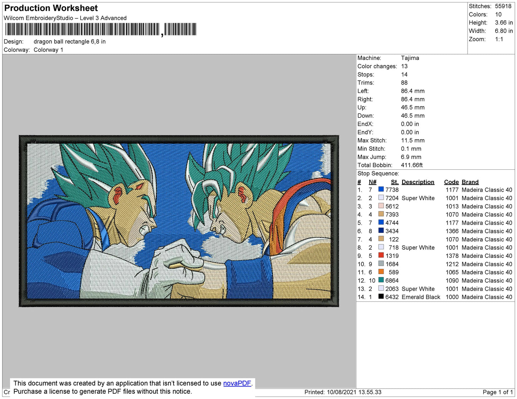This screenshot has height=399, width=517.
Task: Select the grey swatch with 1684 stitches
Action: pyautogui.click(x=381, y=264)
